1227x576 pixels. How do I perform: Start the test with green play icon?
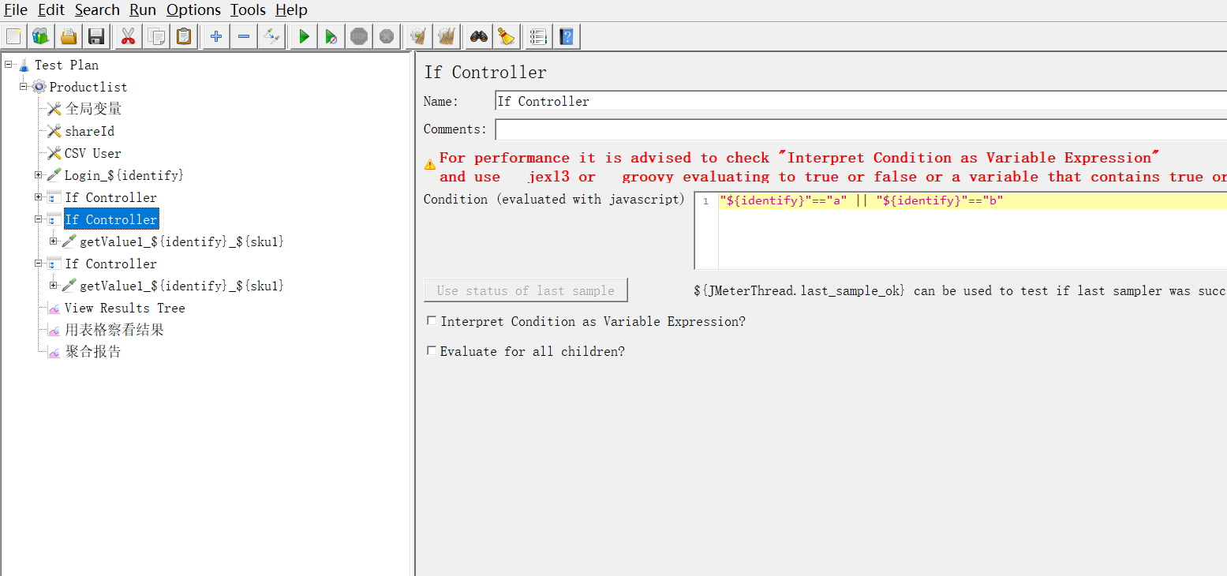304,36
